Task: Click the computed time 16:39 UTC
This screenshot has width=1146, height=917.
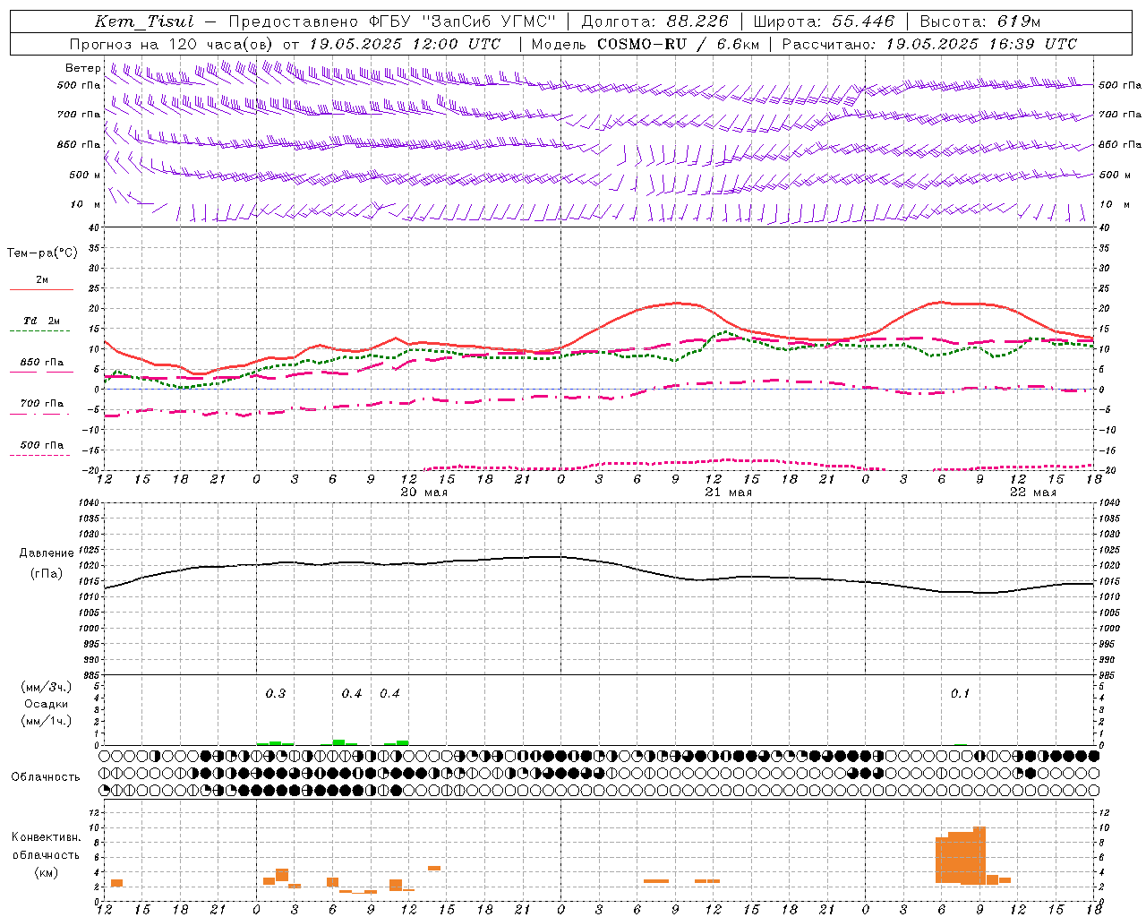Action: coord(1034,44)
